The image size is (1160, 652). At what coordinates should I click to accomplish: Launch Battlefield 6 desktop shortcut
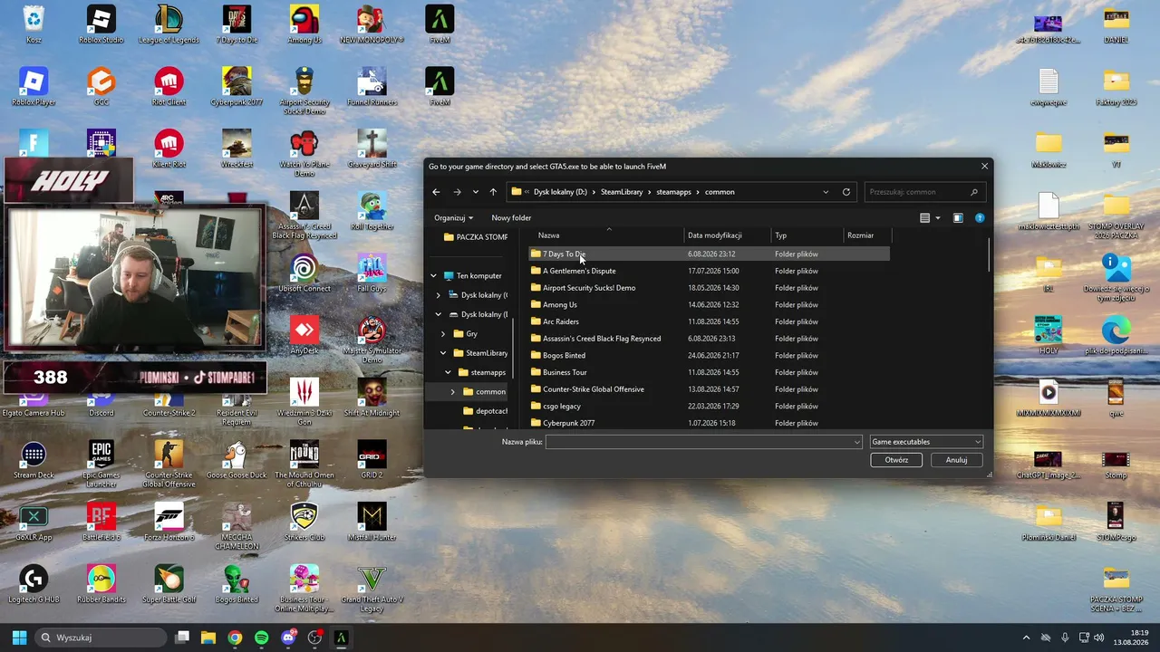[101, 522]
